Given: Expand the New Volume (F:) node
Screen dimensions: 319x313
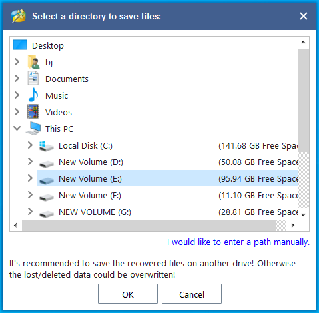Looking at the screenshot, I should pyautogui.click(x=30, y=195).
